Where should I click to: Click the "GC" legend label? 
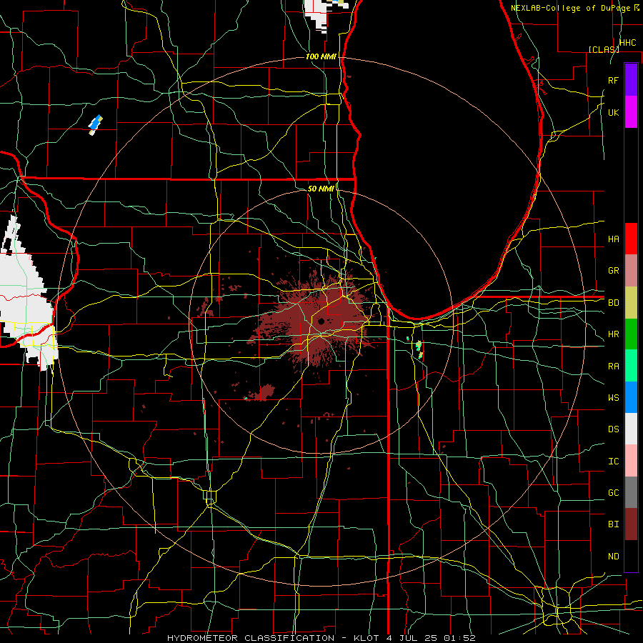coord(614,493)
